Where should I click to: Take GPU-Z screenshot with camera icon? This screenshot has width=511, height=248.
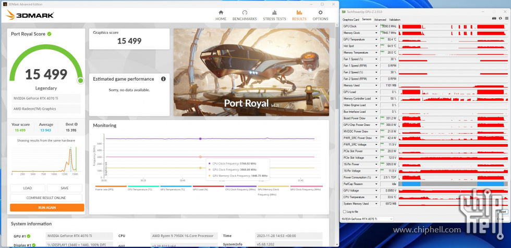click(x=494, y=19)
